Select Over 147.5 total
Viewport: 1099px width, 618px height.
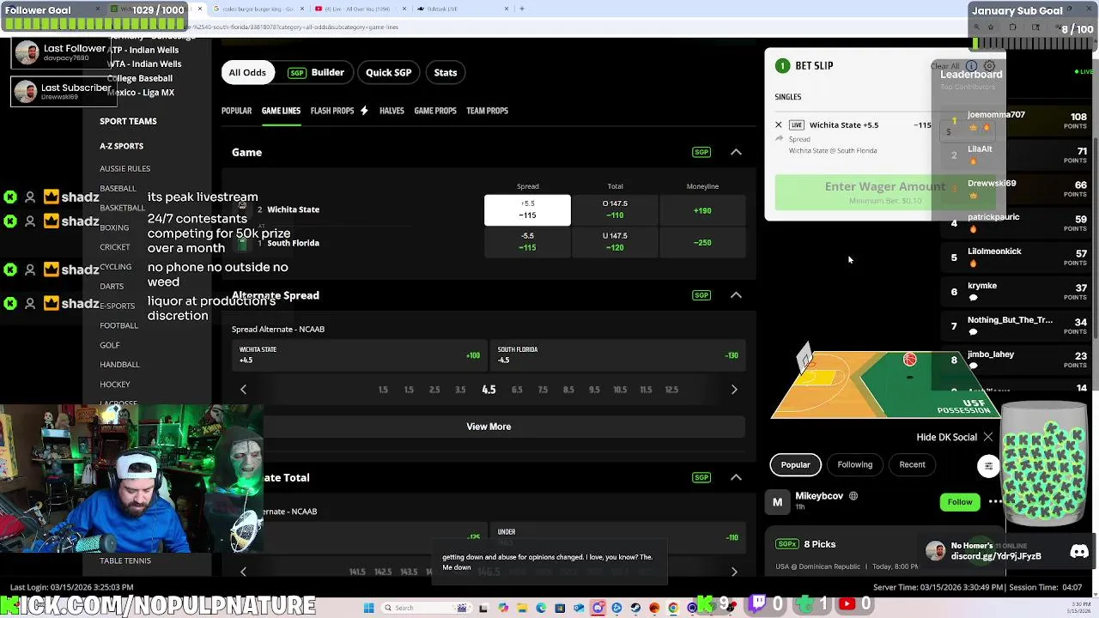pyautogui.click(x=615, y=210)
